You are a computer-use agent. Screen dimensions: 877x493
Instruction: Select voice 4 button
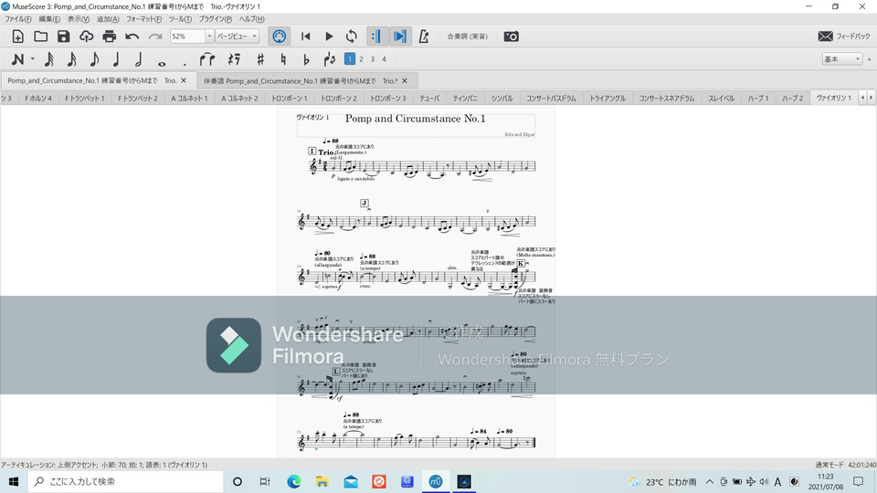coord(385,59)
